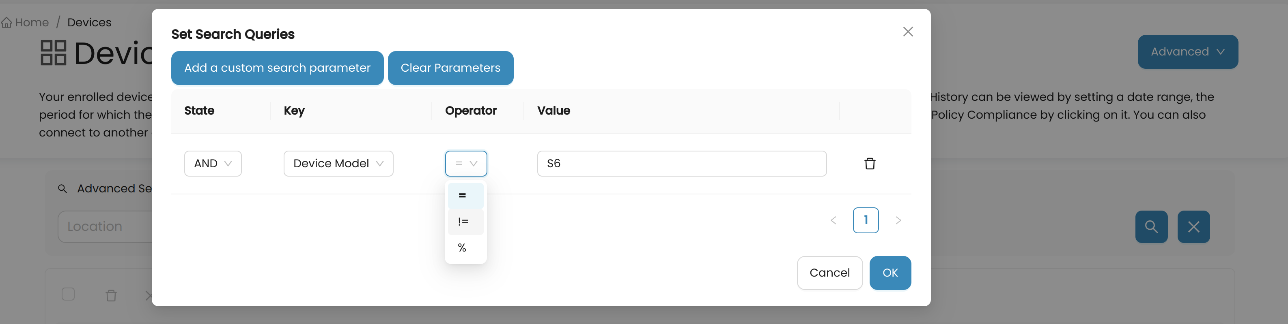Open the AND state dropdown
The image size is (1288, 324).
point(213,164)
